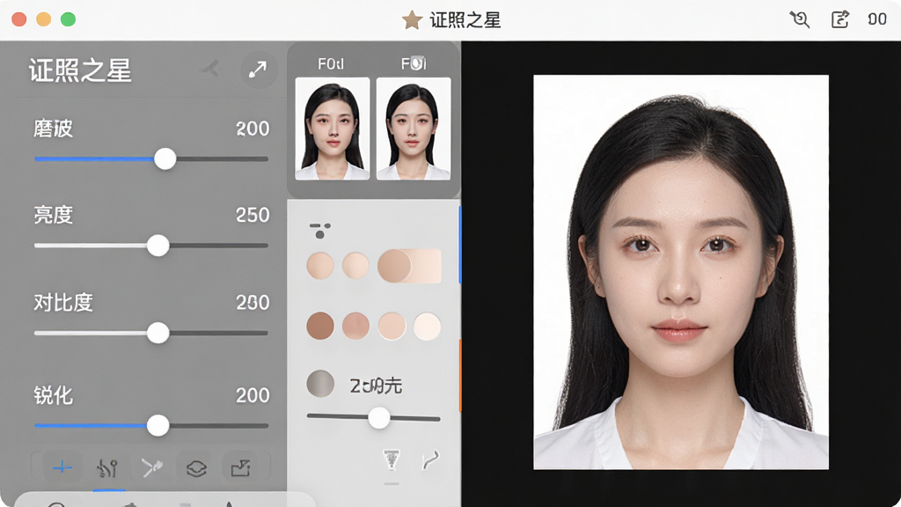This screenshot has width=901, height=507.
Task: Click the funnel filter icon under swatches
Action: pyautogui.click(x=392, y=460)
